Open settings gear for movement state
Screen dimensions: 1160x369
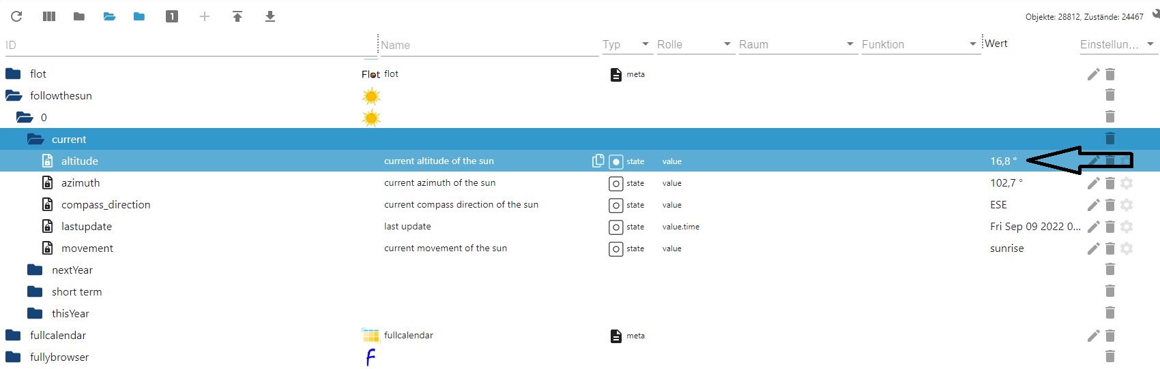1127,248
